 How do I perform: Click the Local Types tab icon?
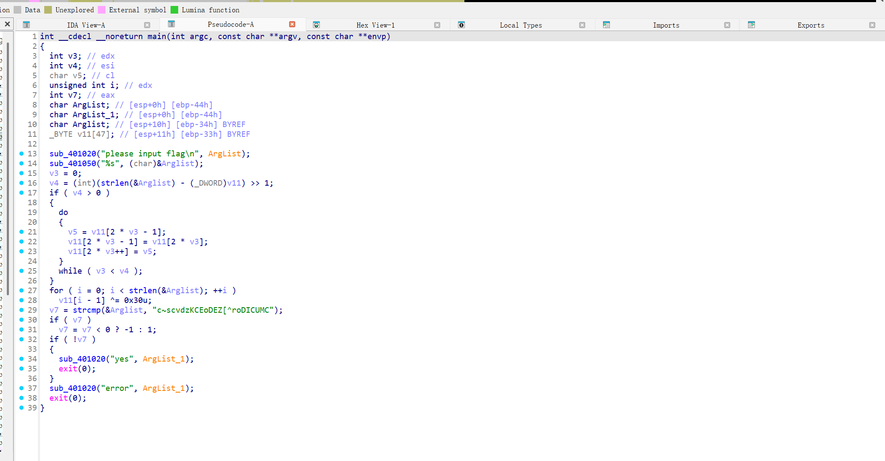(x=461, y=25)
